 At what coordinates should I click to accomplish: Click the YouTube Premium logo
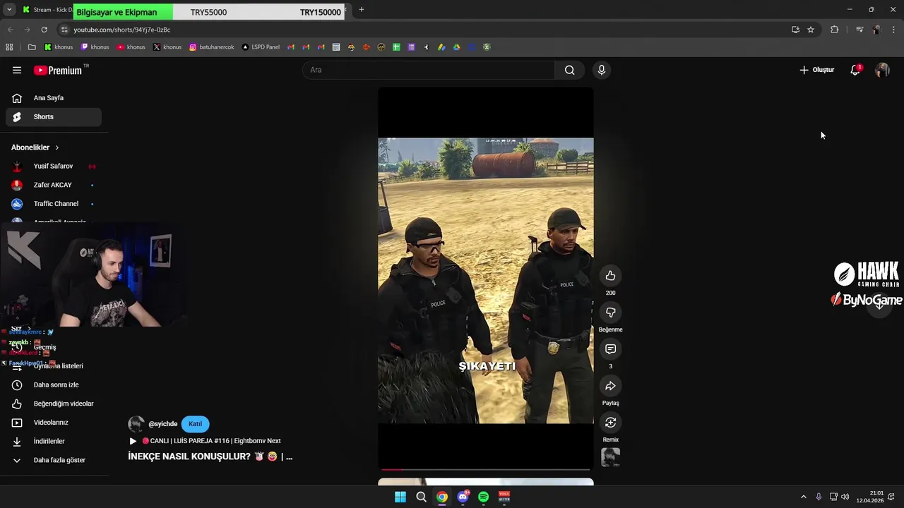click(58, 70)
